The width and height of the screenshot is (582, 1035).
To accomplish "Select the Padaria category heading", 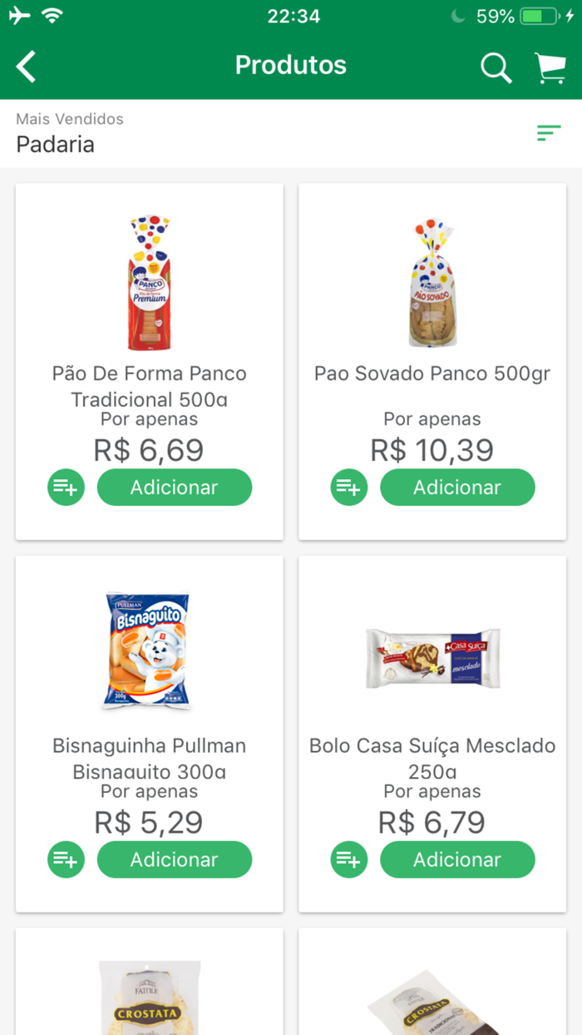I will pyautogui.click(x=56, y=145).
